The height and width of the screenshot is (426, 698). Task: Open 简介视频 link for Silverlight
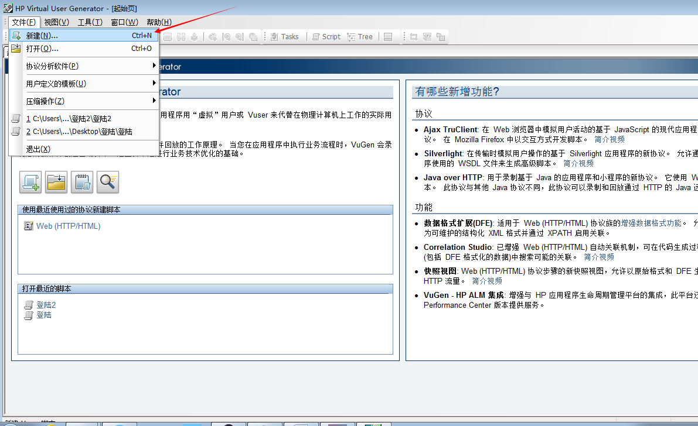(578, 163)
